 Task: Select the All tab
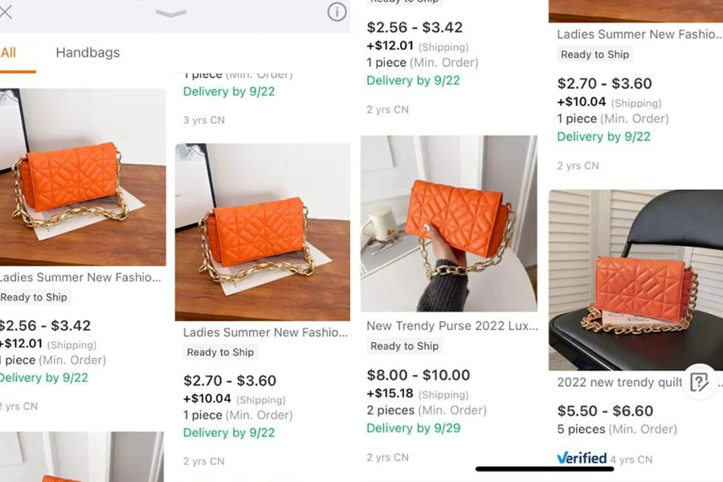(9, 53)
